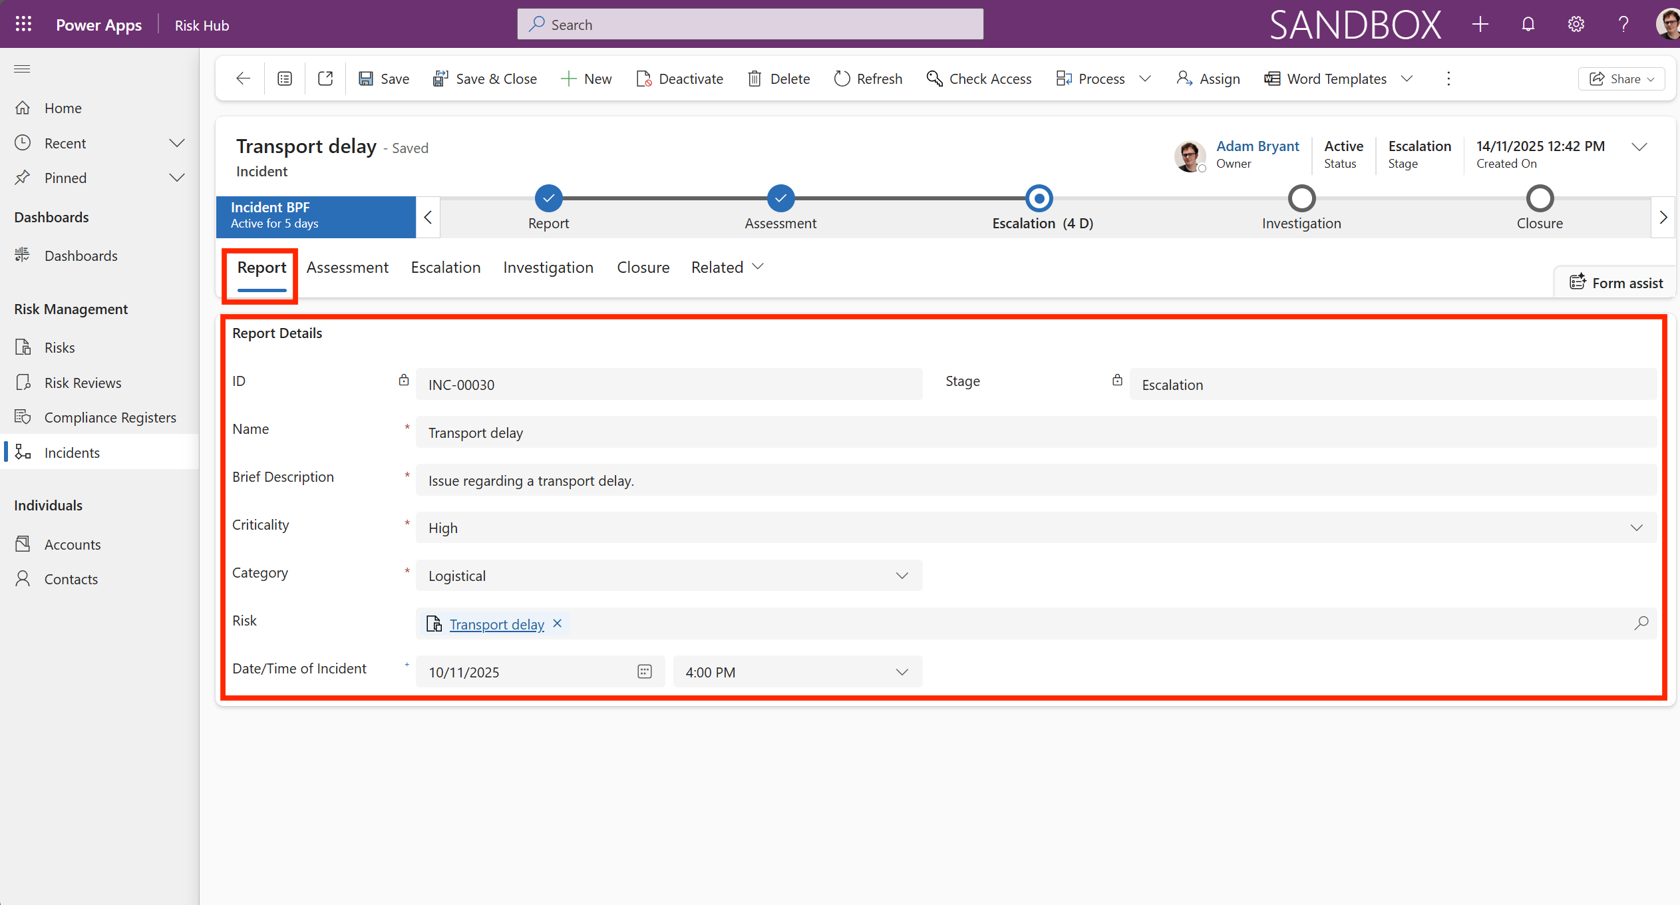Click the Delete trash icon
Viewport: 1680px width, 905px height.
click(754, 79)
